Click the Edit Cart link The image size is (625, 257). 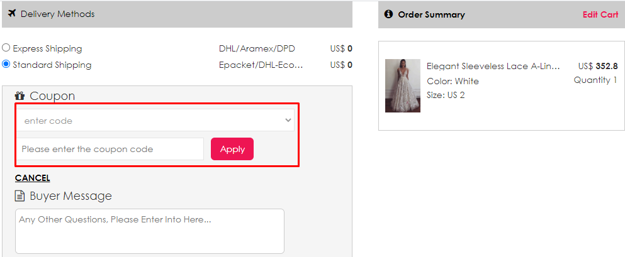pyautogui.click(x=600, y=14)
